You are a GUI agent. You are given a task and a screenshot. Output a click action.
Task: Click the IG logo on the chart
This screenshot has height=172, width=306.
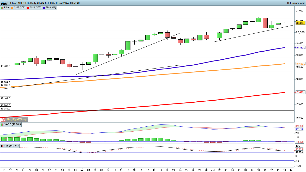click(3, 119)
